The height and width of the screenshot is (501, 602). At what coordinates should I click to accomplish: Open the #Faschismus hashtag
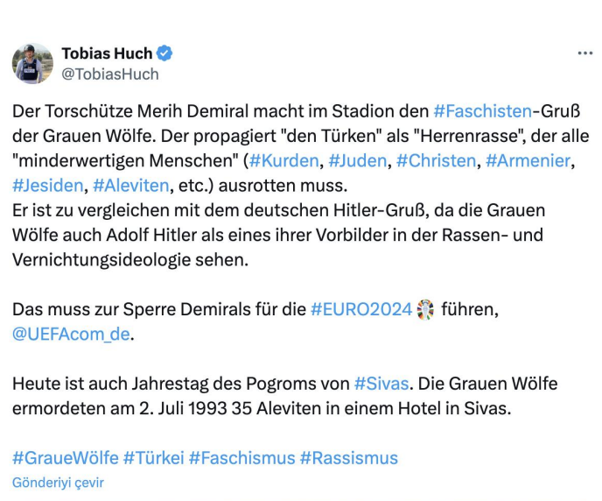241,457
